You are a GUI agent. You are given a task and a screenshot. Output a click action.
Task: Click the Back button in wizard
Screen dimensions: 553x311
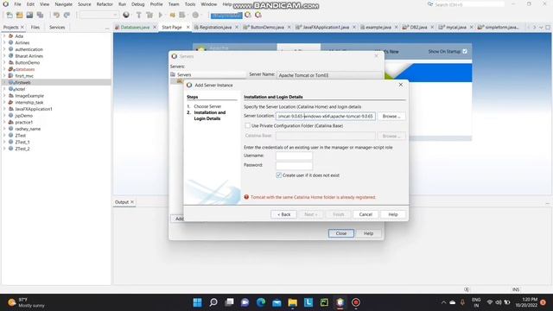tap(284, 214)
